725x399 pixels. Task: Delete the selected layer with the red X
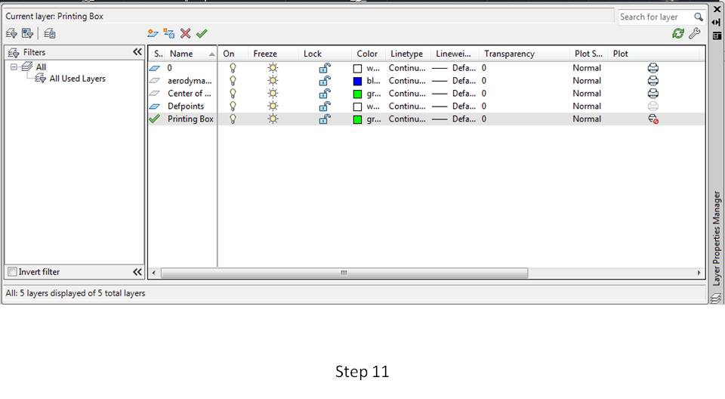(x=186, y=33)
